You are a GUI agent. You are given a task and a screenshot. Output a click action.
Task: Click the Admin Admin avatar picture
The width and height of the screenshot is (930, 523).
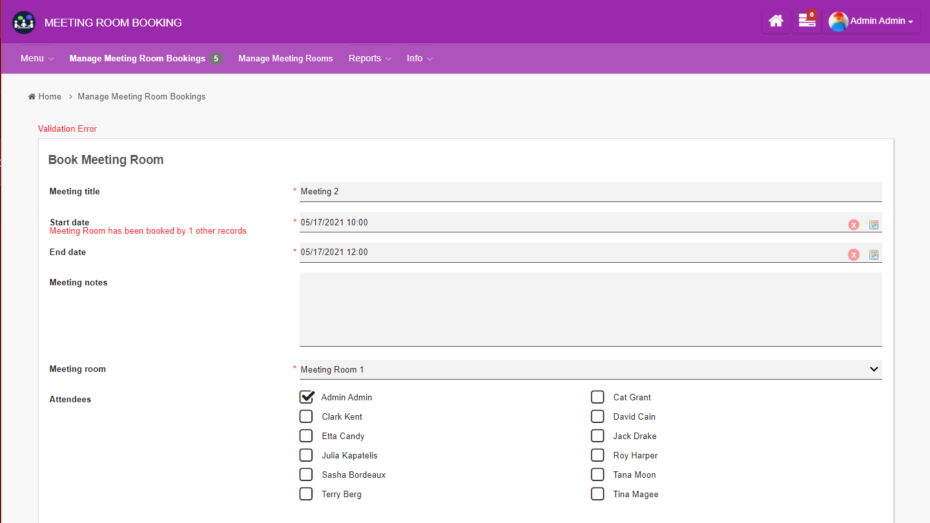[838, 22]
